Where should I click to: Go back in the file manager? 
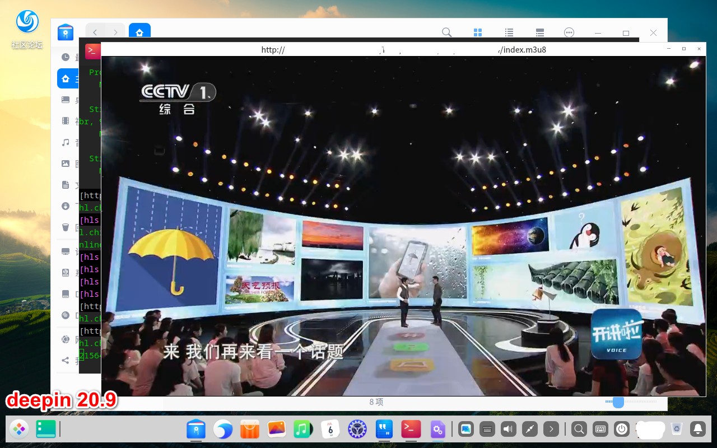click(95, 32)
